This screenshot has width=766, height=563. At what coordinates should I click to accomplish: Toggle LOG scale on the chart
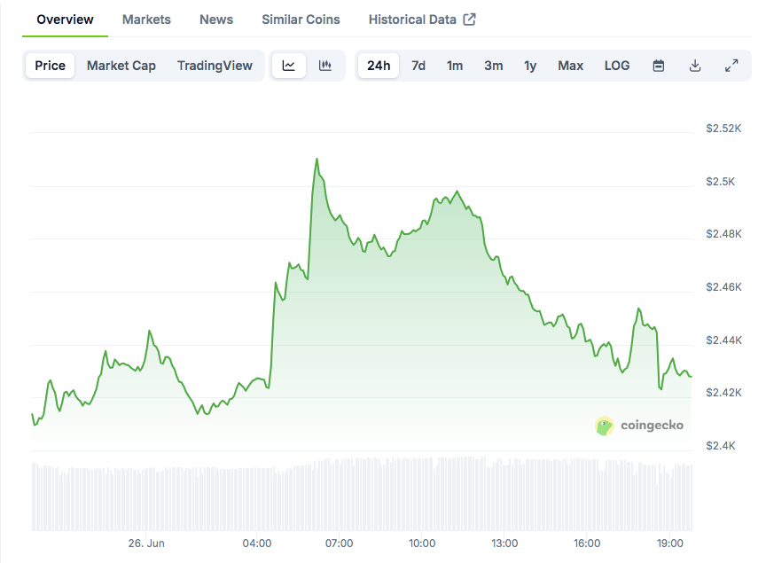tap(616, 66)
